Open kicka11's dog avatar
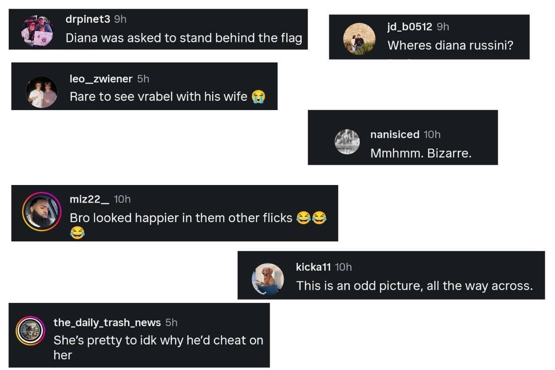 point(268,279)
